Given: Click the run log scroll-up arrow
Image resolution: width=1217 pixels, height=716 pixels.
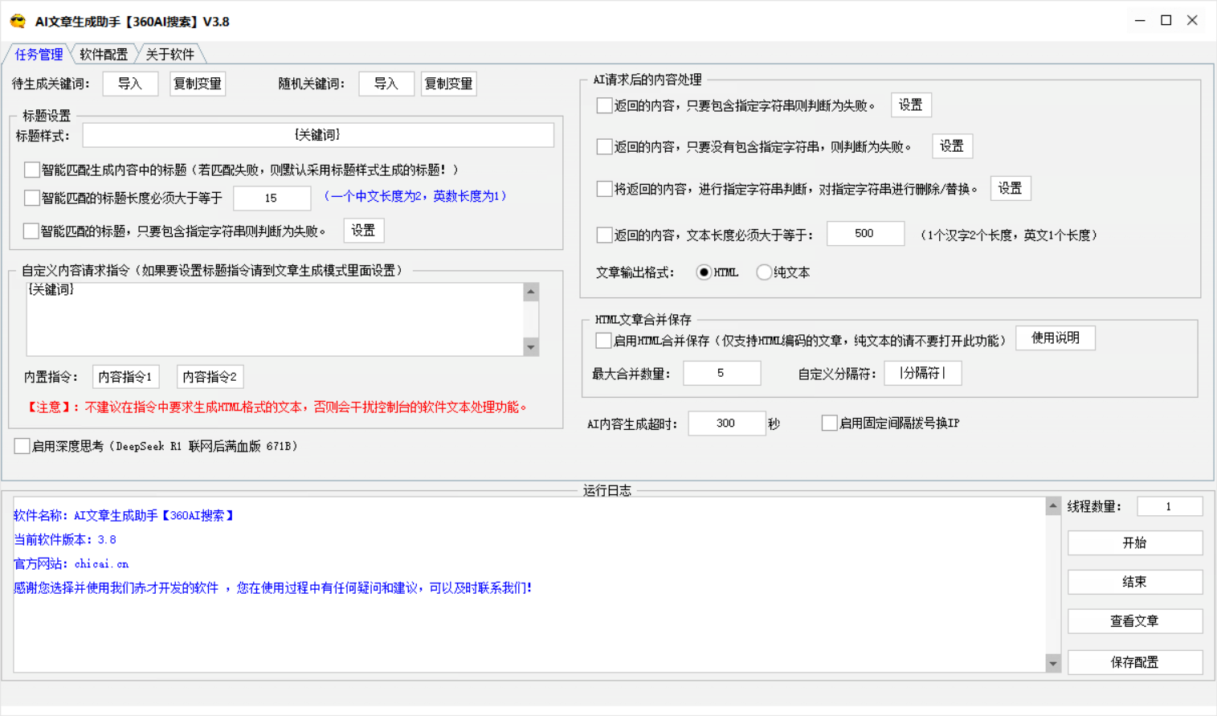Looking at the screenshot, I should pos(1053,505).
